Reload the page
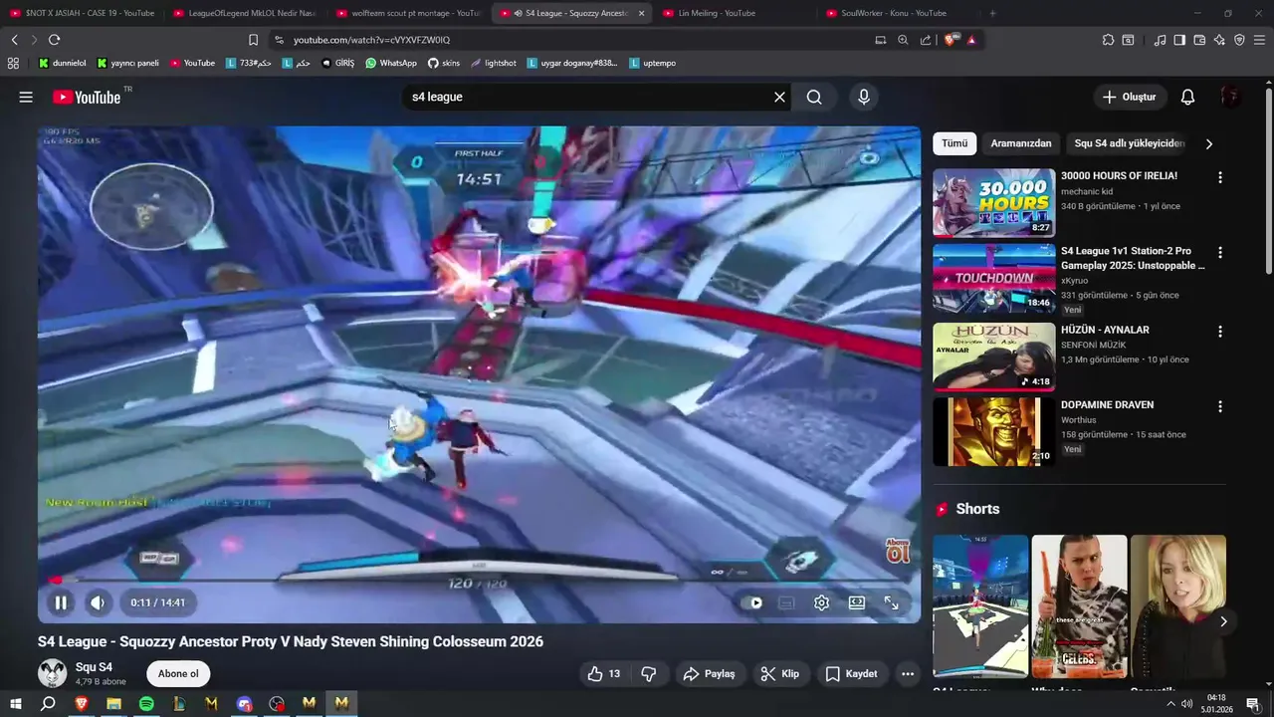 click(x=54, y=40)
